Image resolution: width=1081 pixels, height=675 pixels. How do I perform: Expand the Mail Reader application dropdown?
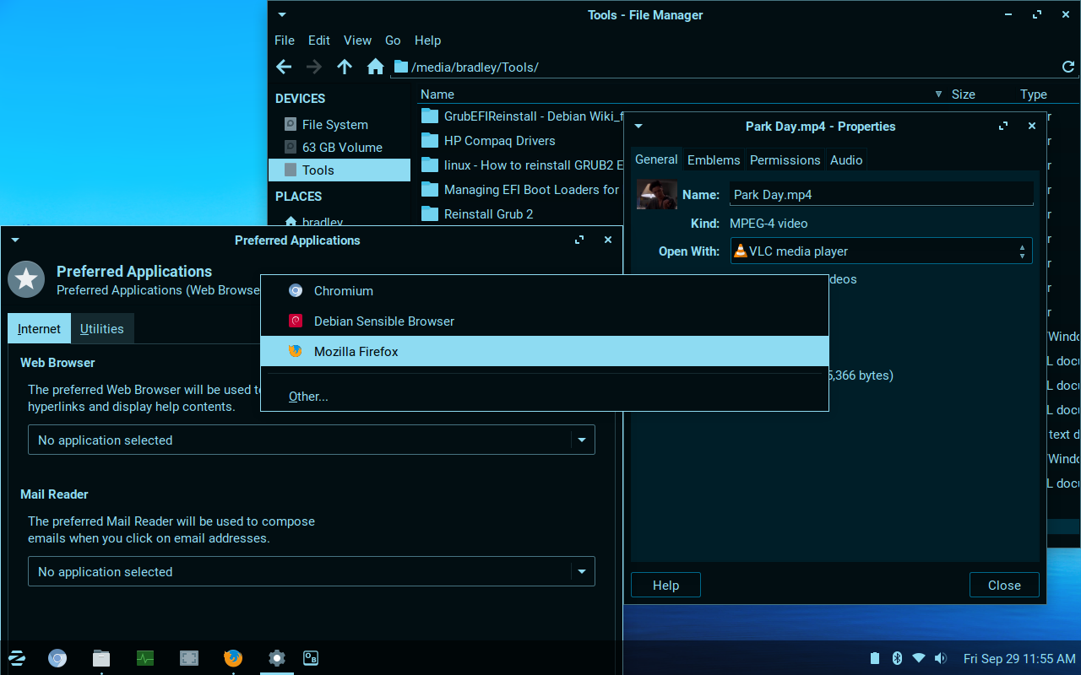581,572
